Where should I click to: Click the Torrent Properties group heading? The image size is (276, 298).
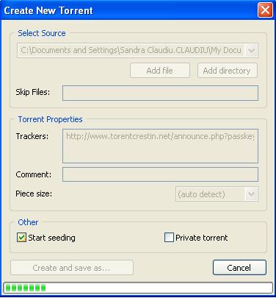pos(50,119)
